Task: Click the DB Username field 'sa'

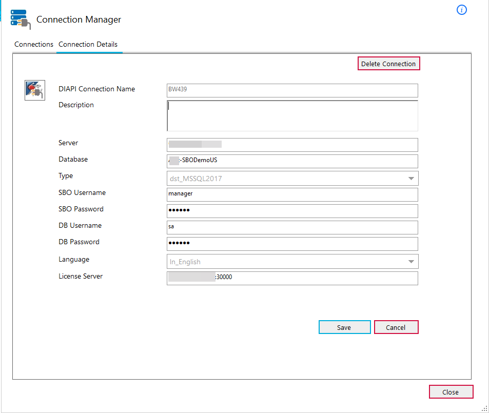Action: point(292,228)
